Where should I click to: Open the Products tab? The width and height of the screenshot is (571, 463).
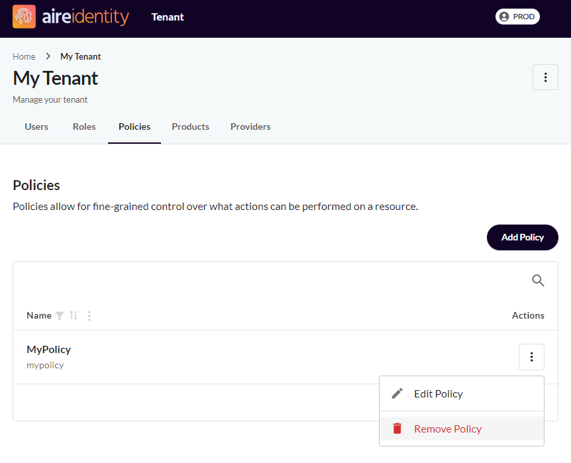click(191, 127)
